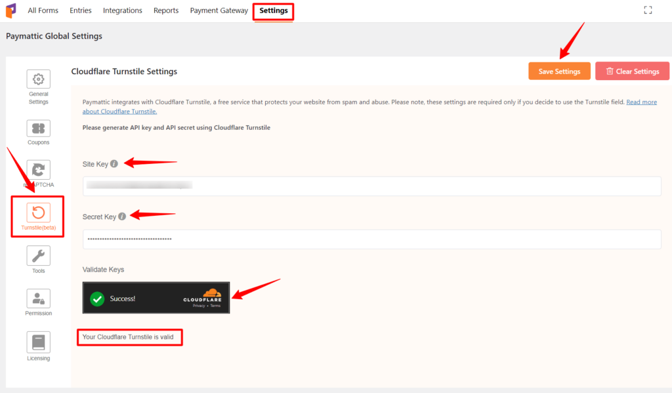Click the Privacy link in Cloudflare widget

tap(199, 306)
